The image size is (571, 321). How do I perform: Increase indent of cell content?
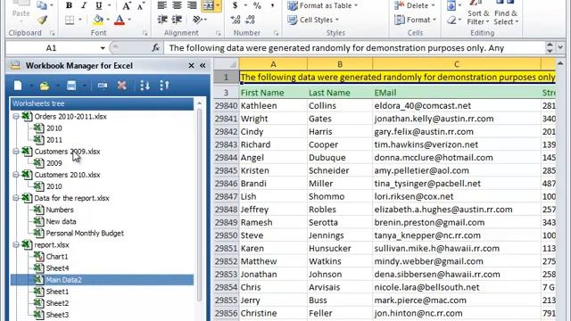(177, 20)
